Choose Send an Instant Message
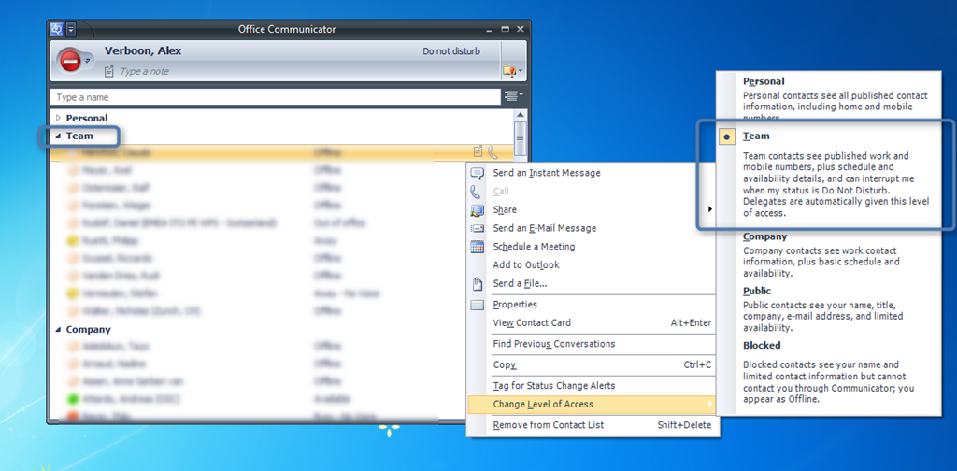957x471 pixels. click(x=547, y=173)
